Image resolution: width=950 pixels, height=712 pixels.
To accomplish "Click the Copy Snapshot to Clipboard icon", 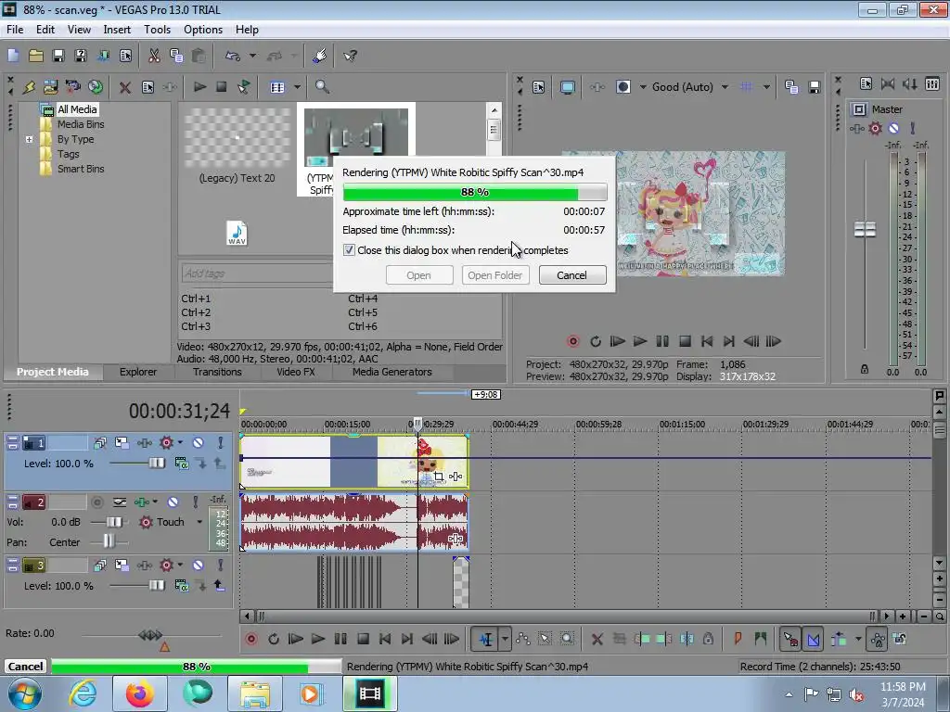I will (x=791, y=87).
